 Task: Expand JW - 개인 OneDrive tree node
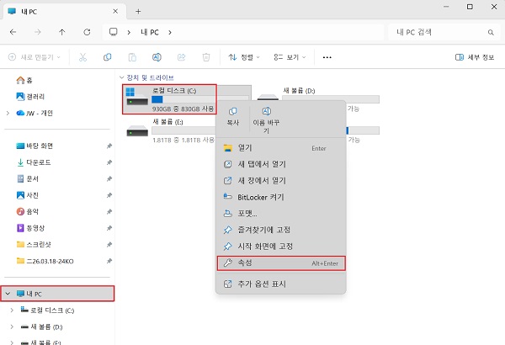8,113
